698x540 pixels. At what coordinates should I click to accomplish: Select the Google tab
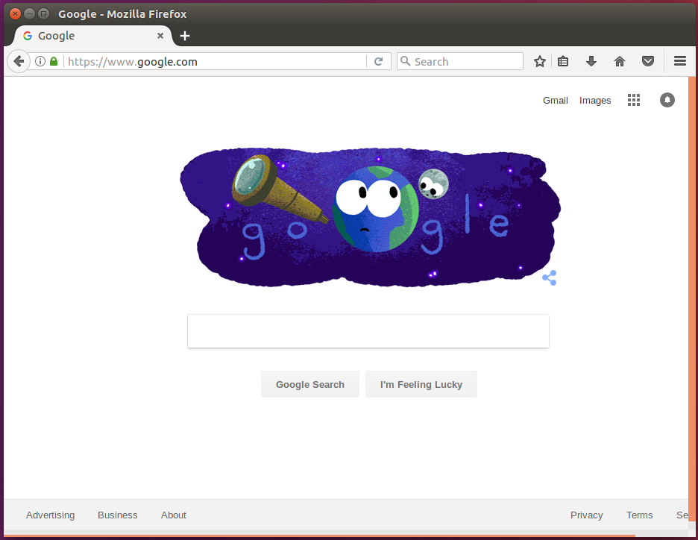pyautogui.click(x=91, y=36)
